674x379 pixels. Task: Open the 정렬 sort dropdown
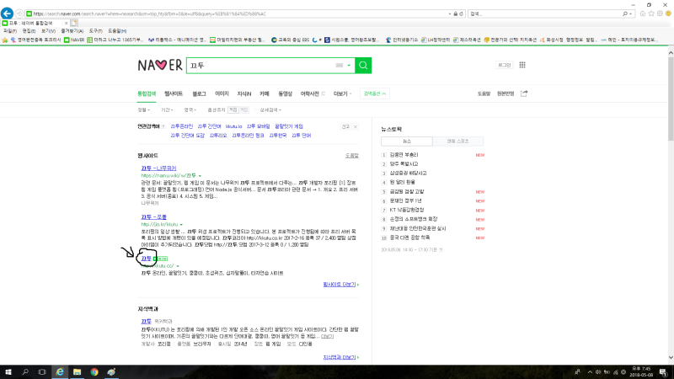coord(143,110)
